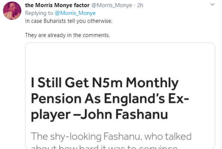Select the word 'comments' in the tweet text

click(96, 35)
